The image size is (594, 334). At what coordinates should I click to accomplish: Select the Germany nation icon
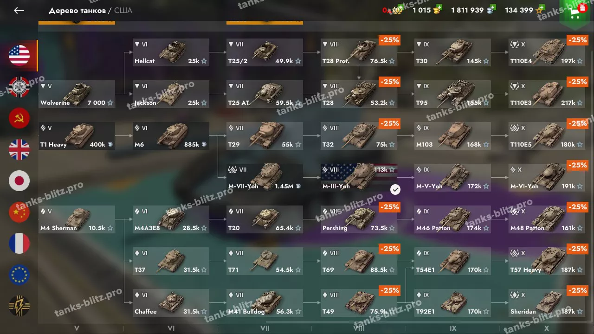click(19, 87)
